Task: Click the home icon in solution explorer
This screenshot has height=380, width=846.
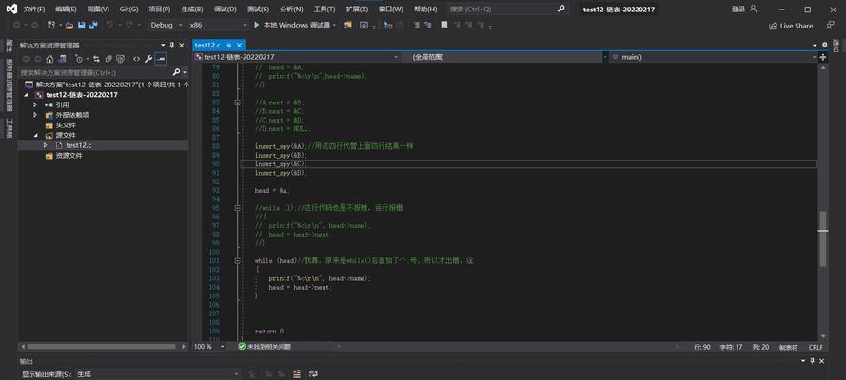Action: (49, 59)
